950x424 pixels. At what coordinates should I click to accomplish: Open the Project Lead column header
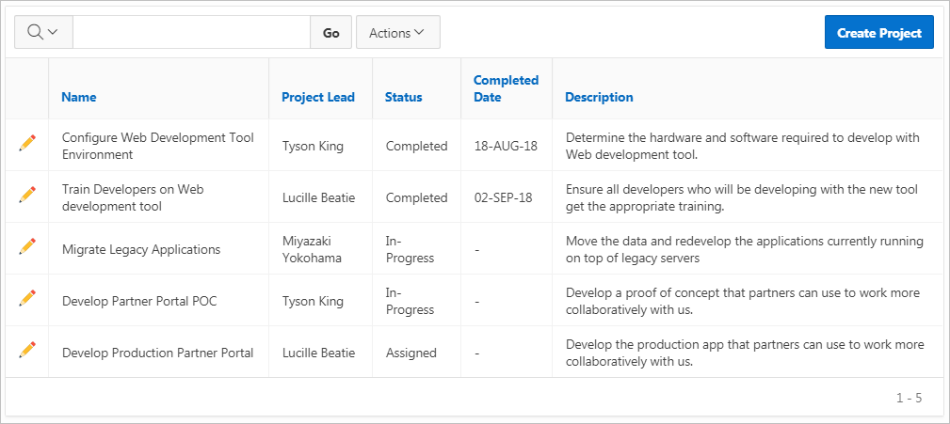tap(318, 97)
